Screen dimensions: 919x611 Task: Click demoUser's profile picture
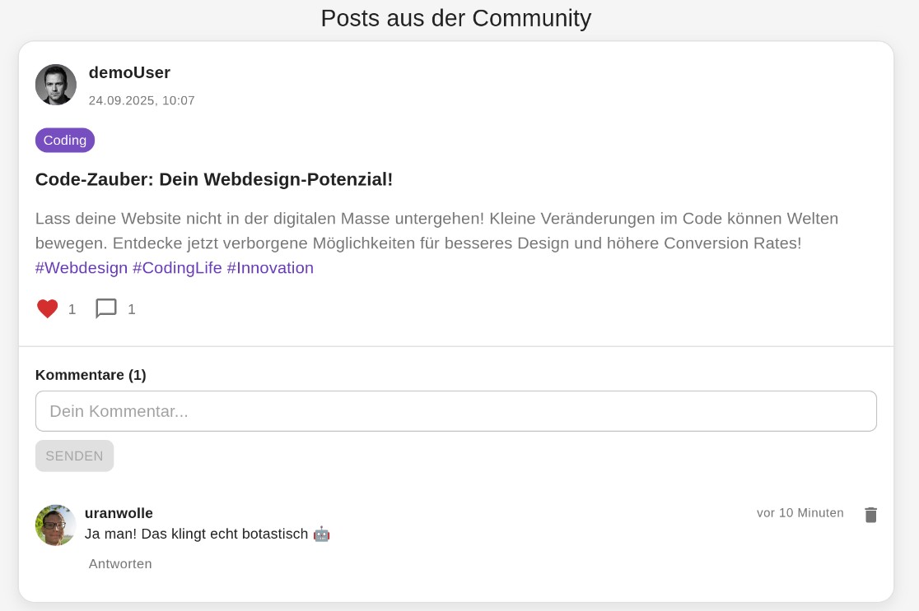(x=56, y=85)
